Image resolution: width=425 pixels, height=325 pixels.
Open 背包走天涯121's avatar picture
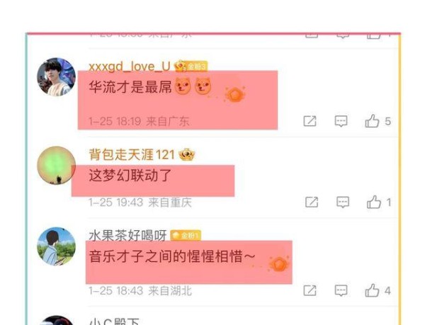tap(57, 166)
